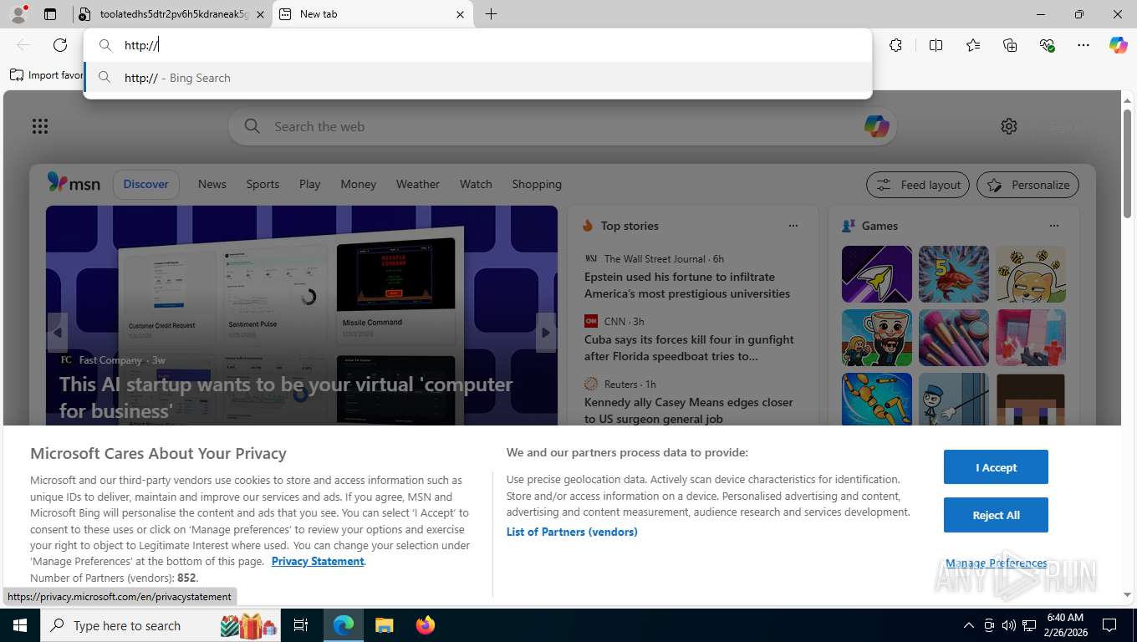Open the Cuba speedboat gunfight story

coord(689,348)
